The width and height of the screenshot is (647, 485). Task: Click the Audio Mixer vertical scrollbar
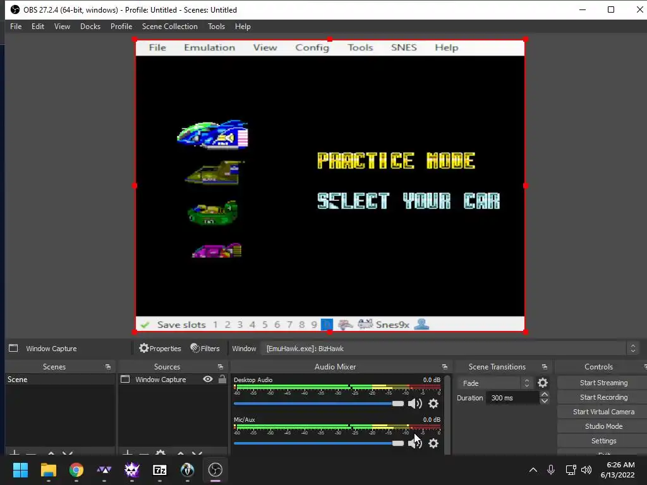pyautogui.click(x=447, y=414)
